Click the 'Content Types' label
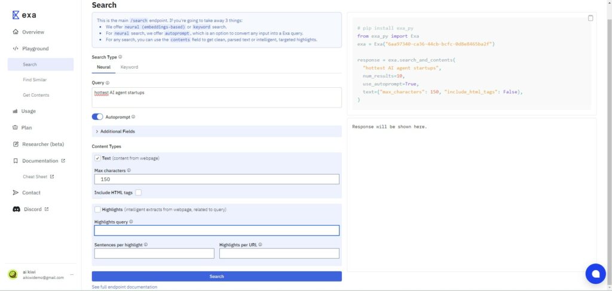 [106, 146]
